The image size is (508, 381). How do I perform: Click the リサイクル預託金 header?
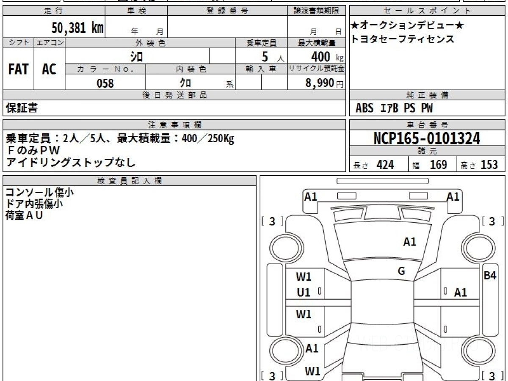tap(317, 69)
